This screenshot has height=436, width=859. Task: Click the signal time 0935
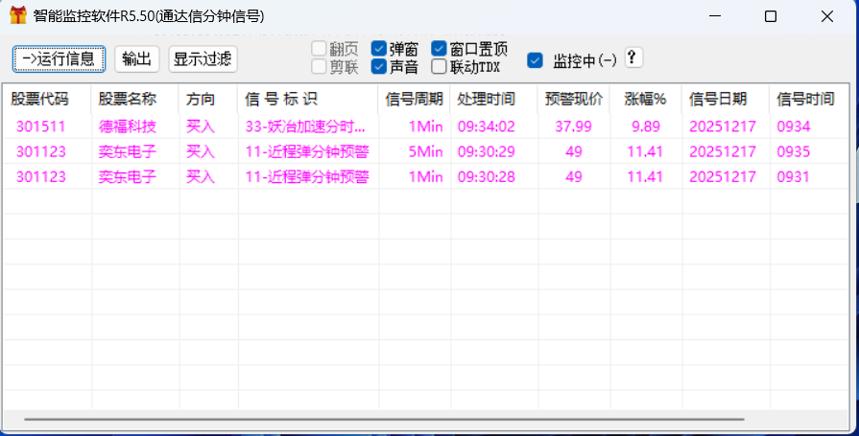(794, 151)
